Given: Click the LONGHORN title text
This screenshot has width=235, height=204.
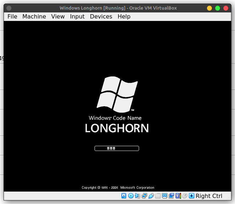Looking at the screenshot, I should [117, 128].
